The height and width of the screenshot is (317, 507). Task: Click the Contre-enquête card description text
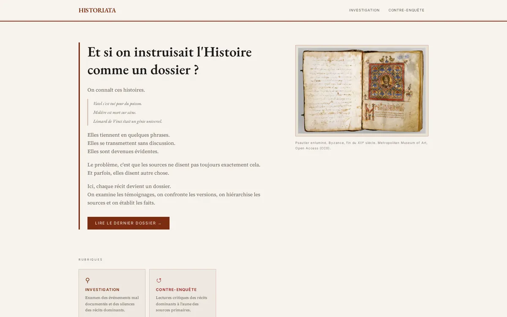point(181,304)
